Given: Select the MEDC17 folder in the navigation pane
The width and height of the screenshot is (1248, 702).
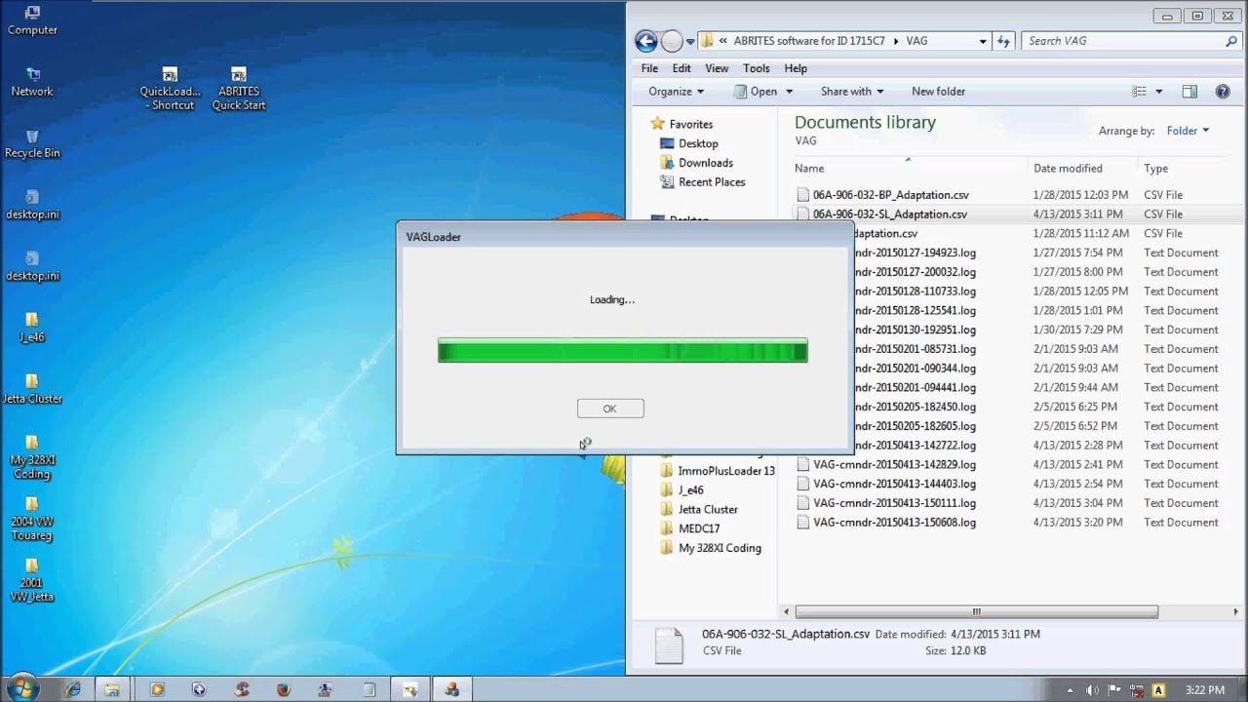Looking at the screenshot, I should click(689, 528).
